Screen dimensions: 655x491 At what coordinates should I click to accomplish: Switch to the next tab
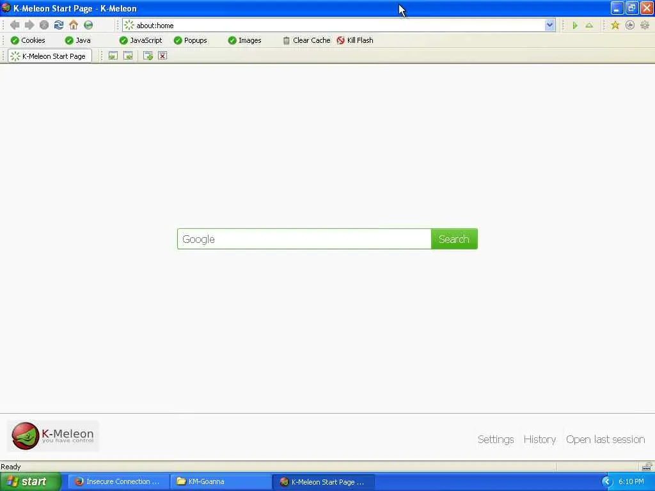pyautogui.click(x=128, y=56)
